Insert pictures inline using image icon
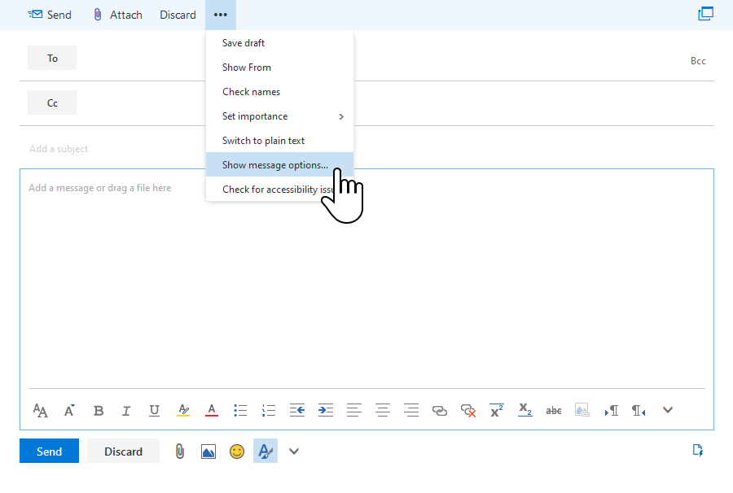 [208, 451]
